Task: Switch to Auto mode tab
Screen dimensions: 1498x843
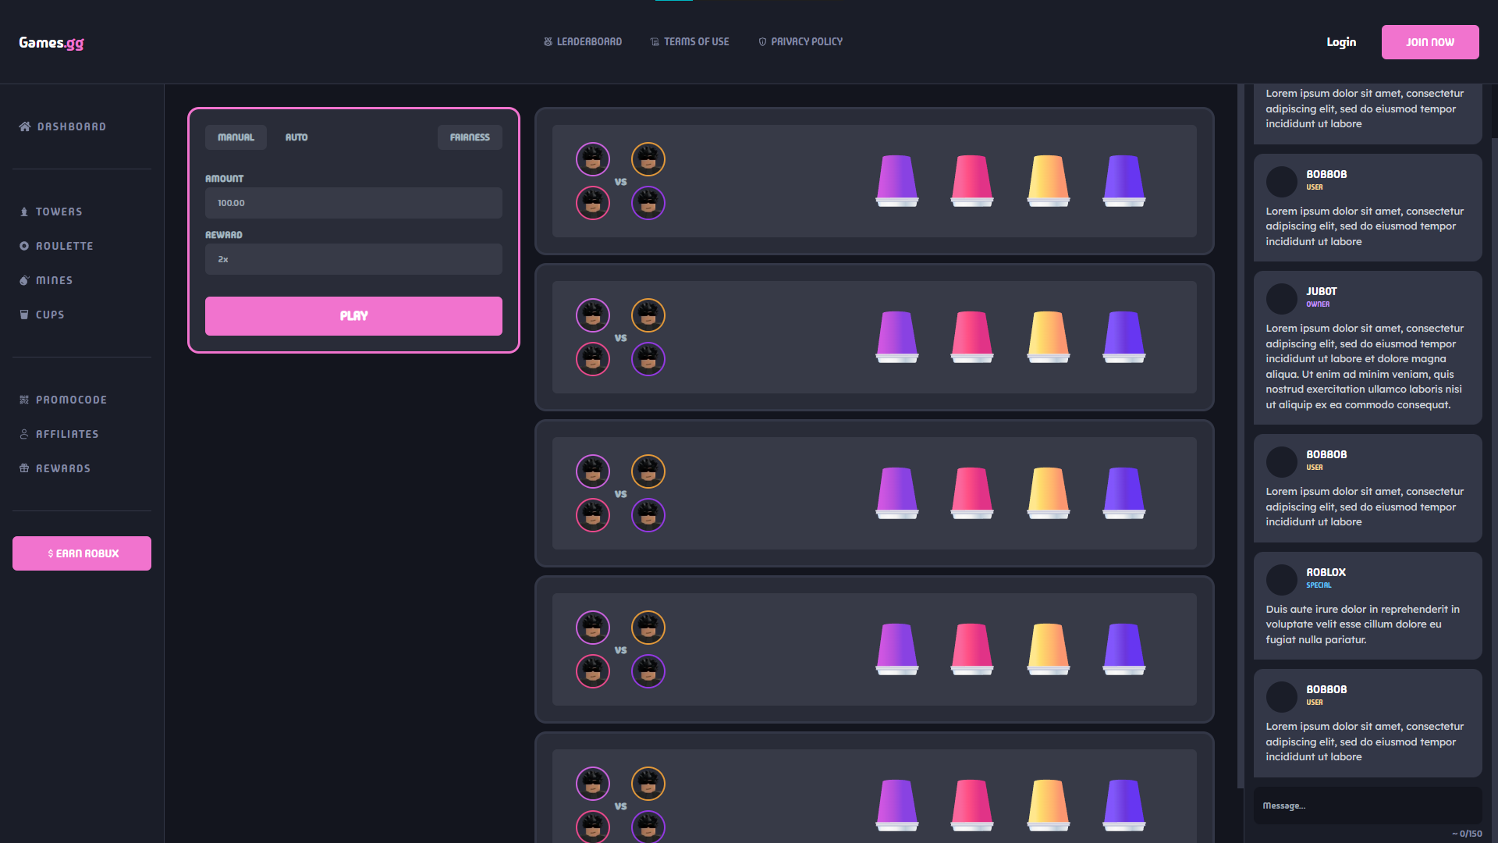Action: [296, 137]
